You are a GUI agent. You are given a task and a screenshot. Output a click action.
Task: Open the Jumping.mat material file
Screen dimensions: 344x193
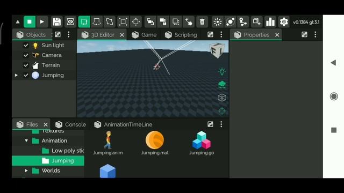click(x=155, y=143)
